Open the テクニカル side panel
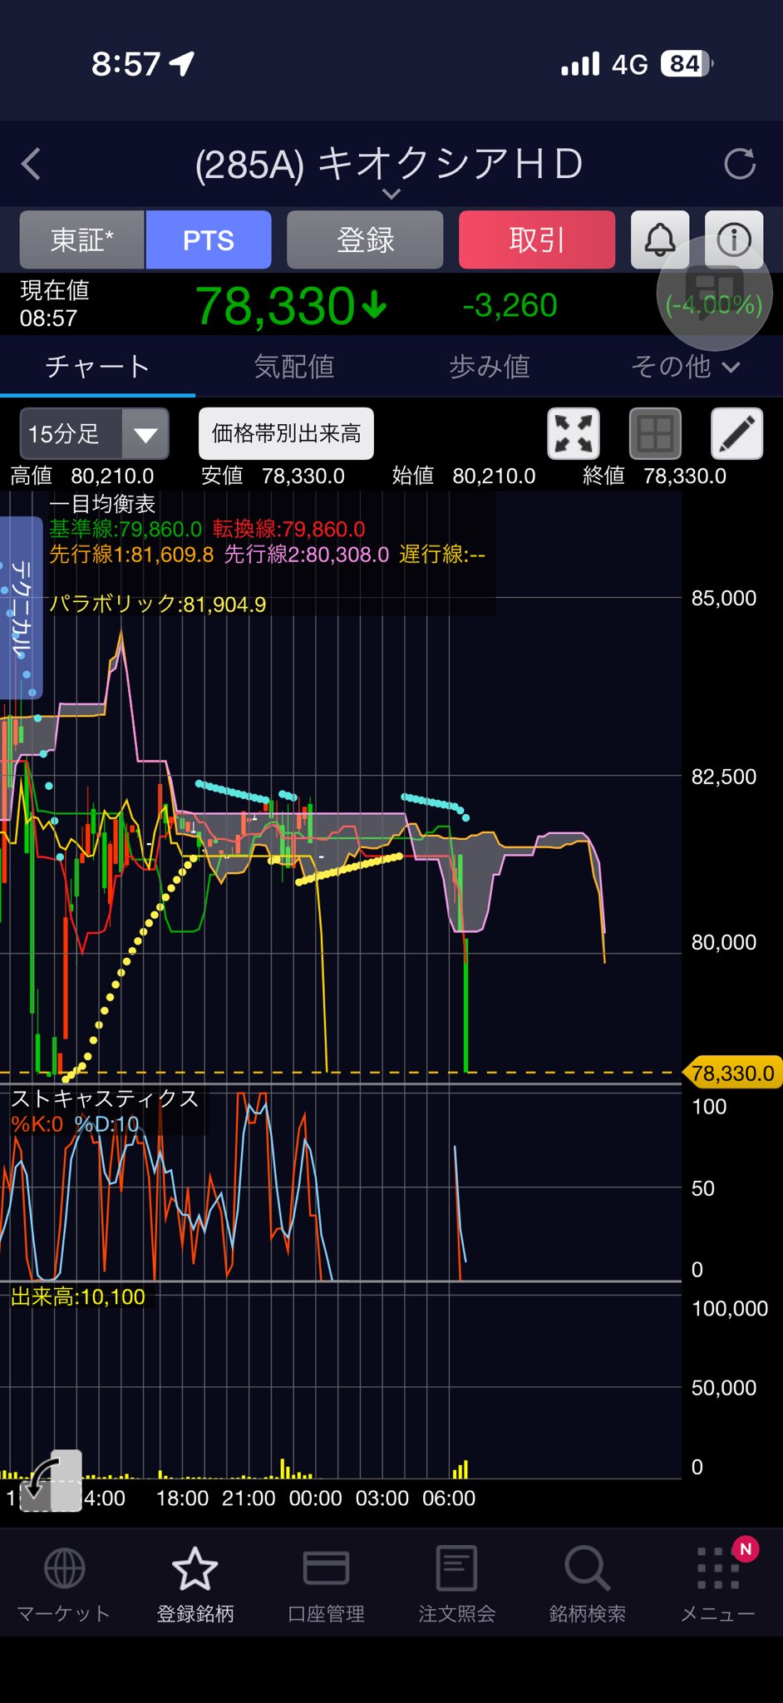Viewport: 783px width, 1703px height. 21,608
